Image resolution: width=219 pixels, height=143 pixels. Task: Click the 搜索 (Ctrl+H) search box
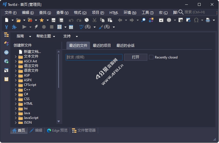[x=197, y=12]
